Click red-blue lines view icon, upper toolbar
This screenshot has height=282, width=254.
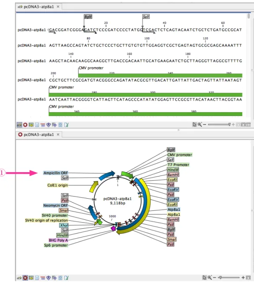pos(43,124)
